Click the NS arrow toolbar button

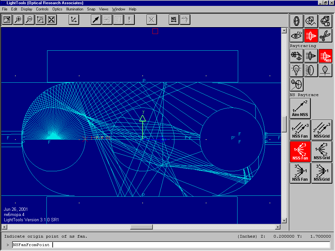(174, 20)
